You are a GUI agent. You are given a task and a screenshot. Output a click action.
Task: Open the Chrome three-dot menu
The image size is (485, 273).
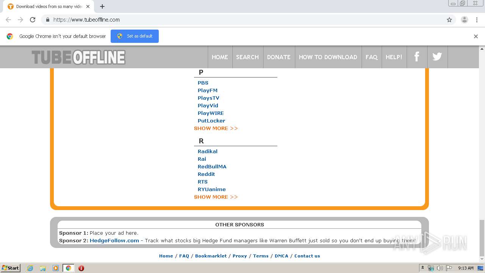point(477,20)
